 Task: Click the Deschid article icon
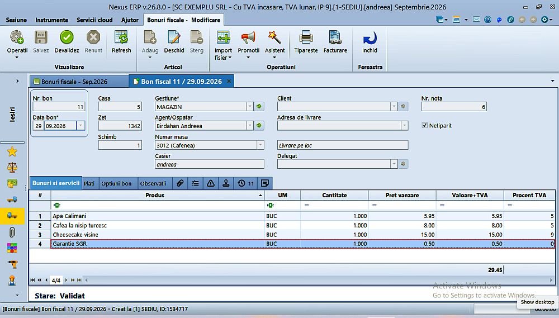(x=174, y=37)
